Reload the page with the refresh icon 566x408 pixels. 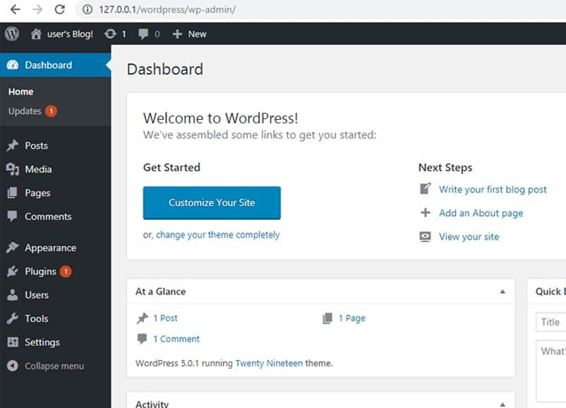click(59, 9)
